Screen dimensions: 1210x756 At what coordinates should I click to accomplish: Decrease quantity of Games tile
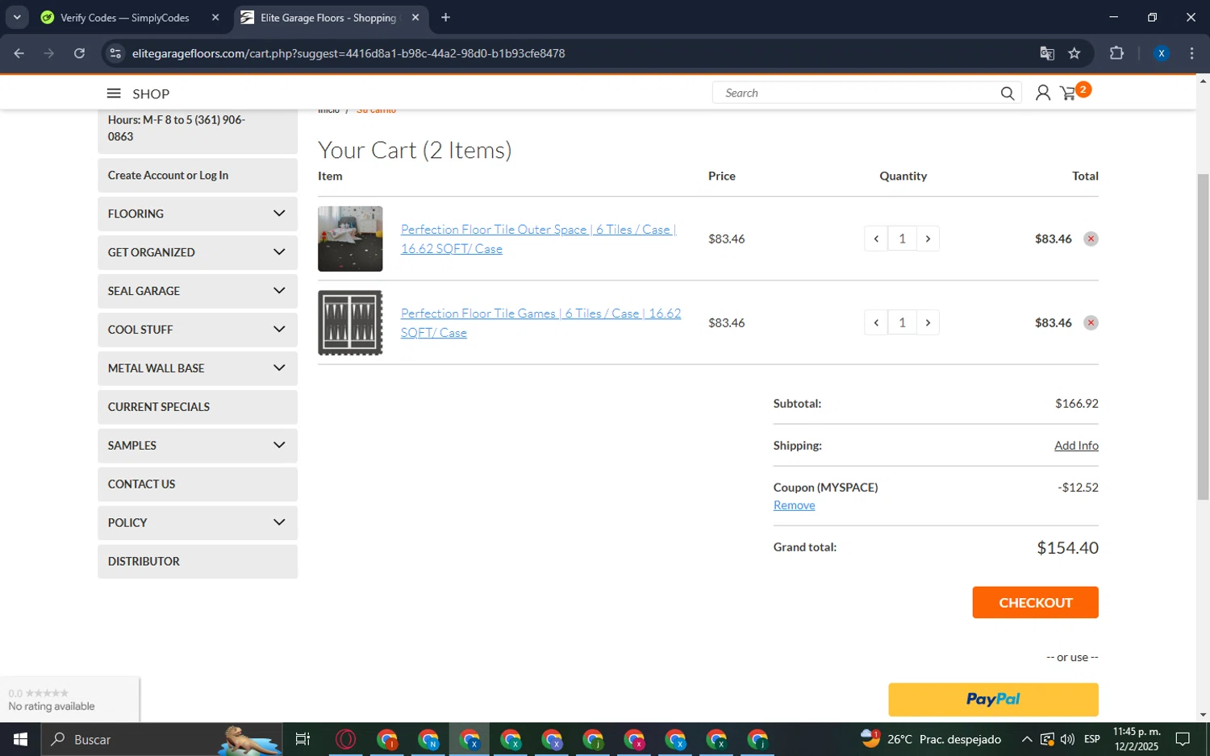click(876, 322)
